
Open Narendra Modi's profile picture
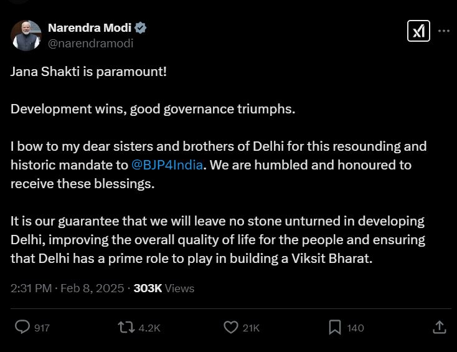pos(26,36)
